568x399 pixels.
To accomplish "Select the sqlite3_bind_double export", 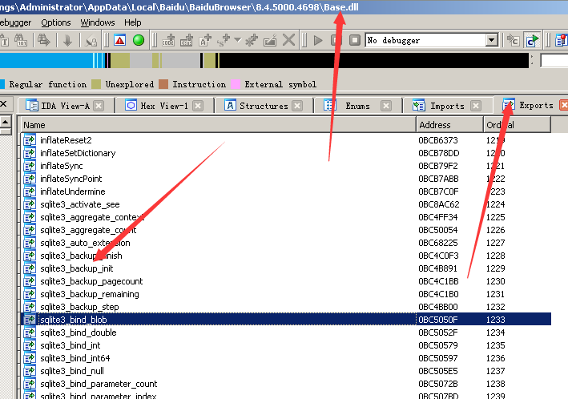I will click(x=286, y=332).
